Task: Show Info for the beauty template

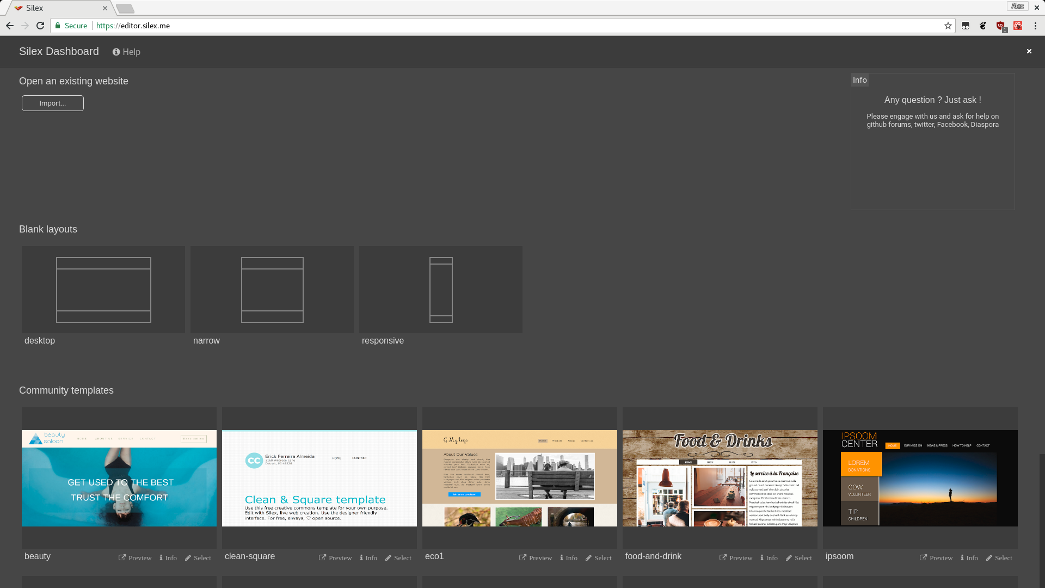Action: 168,558
